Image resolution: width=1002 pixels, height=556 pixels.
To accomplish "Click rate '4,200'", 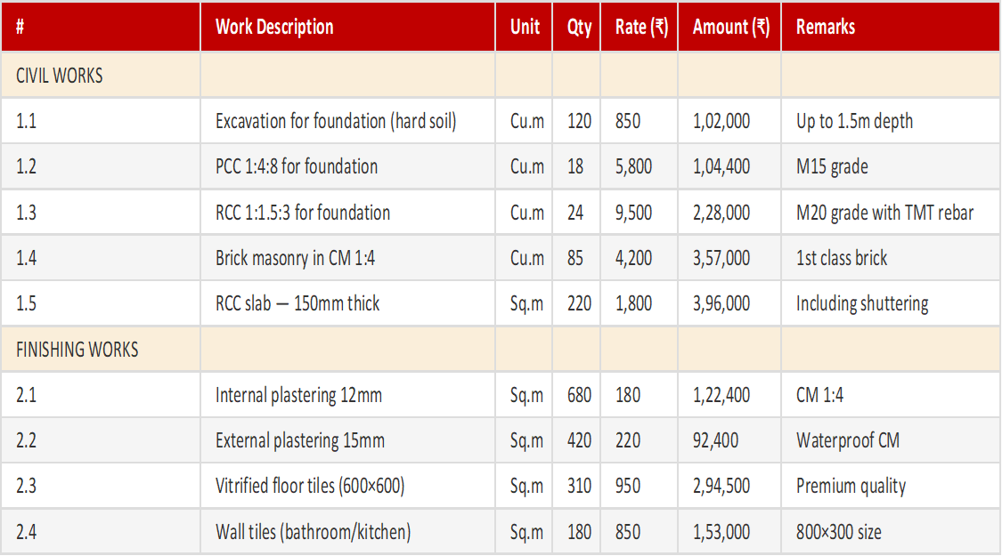I will coord(633,258).
